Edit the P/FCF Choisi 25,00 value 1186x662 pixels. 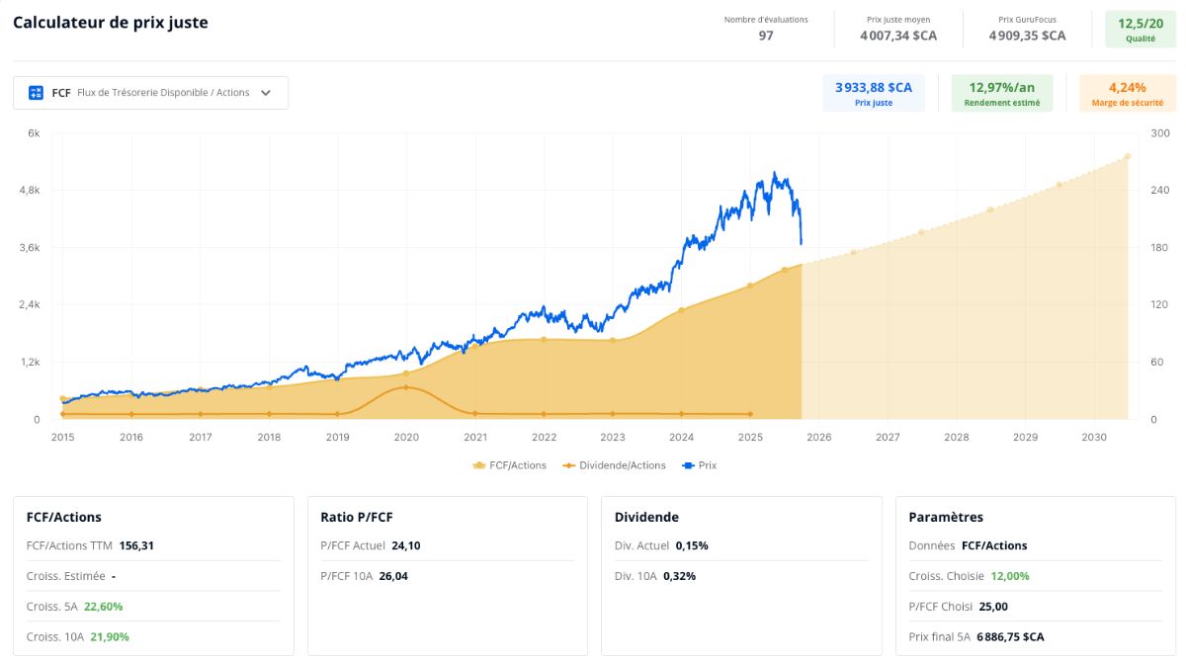991,607
